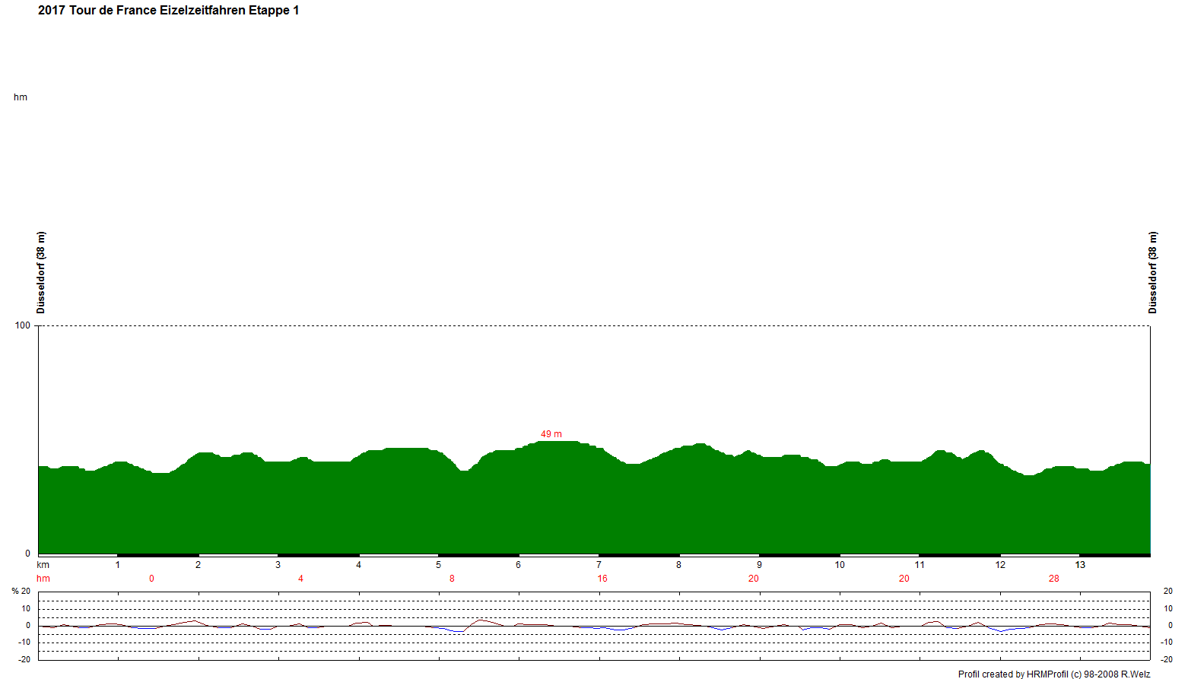
Task: Select the finish label 'Düsseldorf (38 m)' at chart's right edge
Action: (x=1152, y=272)
